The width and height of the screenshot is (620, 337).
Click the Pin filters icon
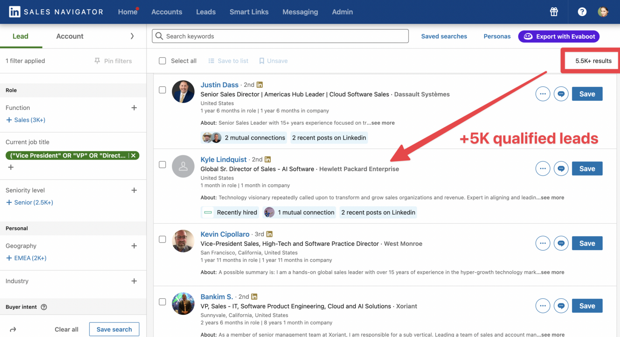coord(97,61)
